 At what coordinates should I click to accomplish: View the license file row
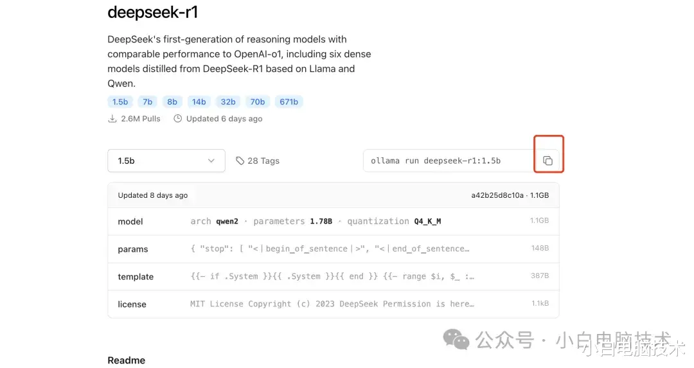334,304
